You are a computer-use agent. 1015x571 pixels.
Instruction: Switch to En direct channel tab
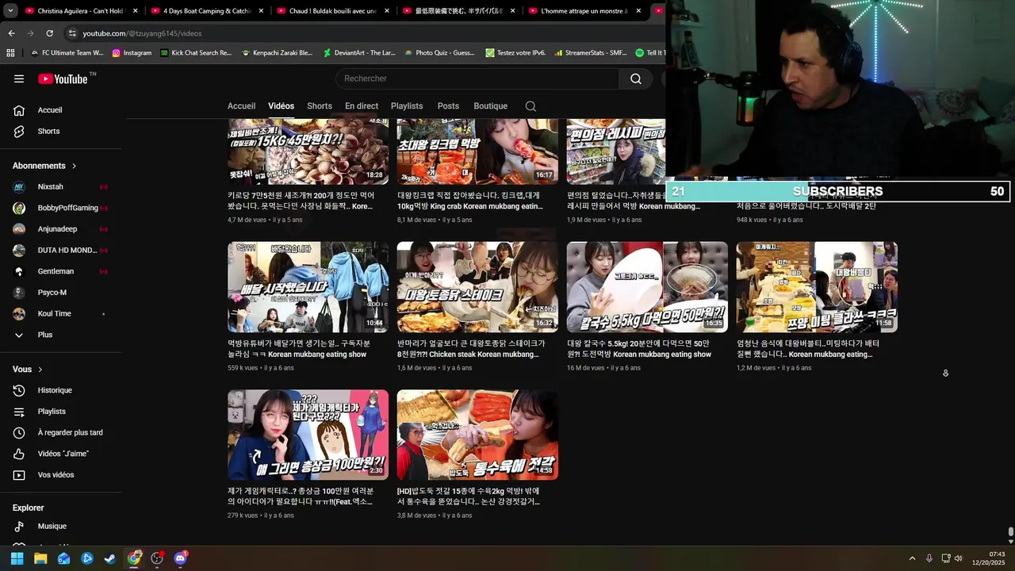(362, 106)
